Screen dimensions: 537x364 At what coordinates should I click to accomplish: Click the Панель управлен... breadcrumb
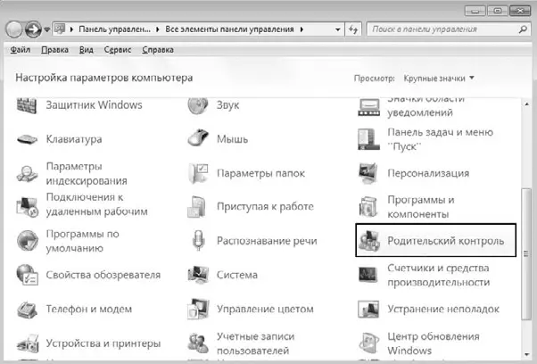pyautogui.click(x=114, y=29)
